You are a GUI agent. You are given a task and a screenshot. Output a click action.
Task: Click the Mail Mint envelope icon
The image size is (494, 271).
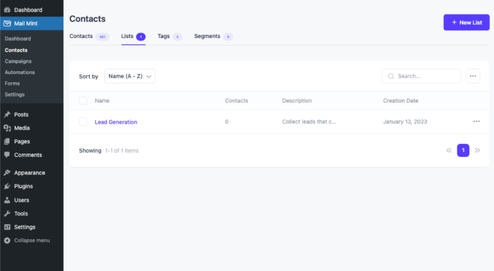click(7, 24)
